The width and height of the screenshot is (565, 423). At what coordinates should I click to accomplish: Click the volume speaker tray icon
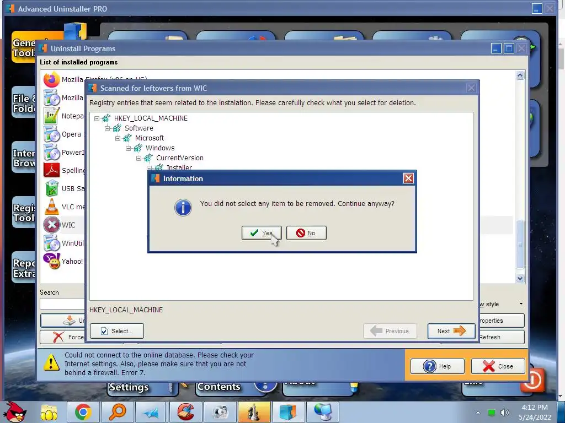coord(504,413)
